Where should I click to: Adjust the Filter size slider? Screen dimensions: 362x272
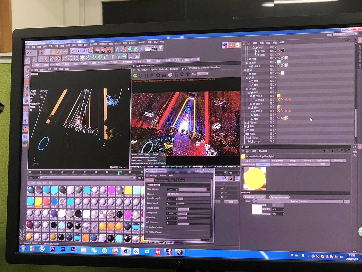coord(194,218)
